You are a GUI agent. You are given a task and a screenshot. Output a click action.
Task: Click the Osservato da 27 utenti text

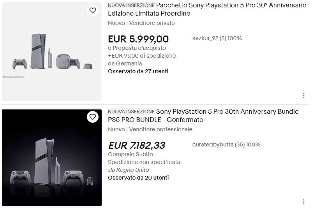[x=138, y=71]
